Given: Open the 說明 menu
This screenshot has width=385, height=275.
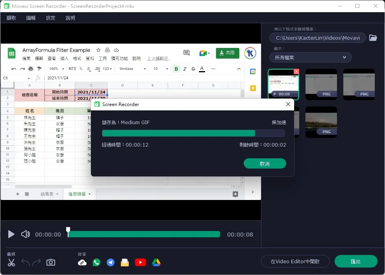Looking at the screenshot, I should [x=70, y=18].
